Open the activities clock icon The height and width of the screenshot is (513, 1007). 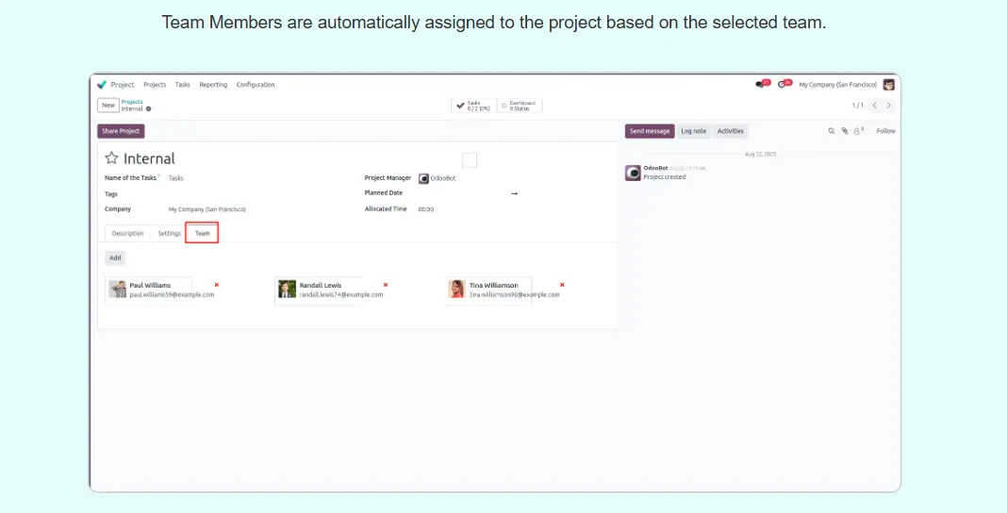(x=784, y=84)
